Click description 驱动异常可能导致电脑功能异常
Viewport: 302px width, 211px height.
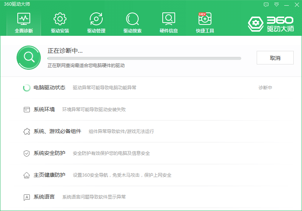point(105,88)
